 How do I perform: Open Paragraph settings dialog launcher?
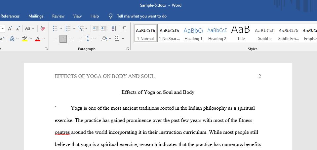tap(128, 49)
